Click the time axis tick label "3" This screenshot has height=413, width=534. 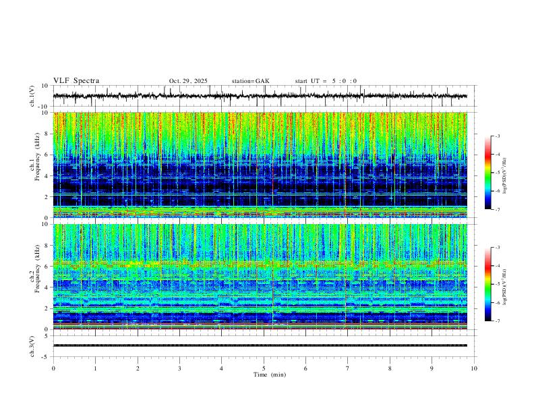pos(179,368)
